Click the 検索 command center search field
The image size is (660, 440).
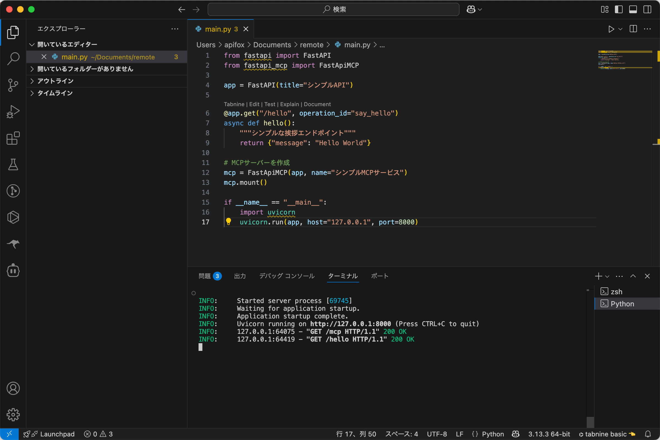pyautogui.click(x=333, y=10)
